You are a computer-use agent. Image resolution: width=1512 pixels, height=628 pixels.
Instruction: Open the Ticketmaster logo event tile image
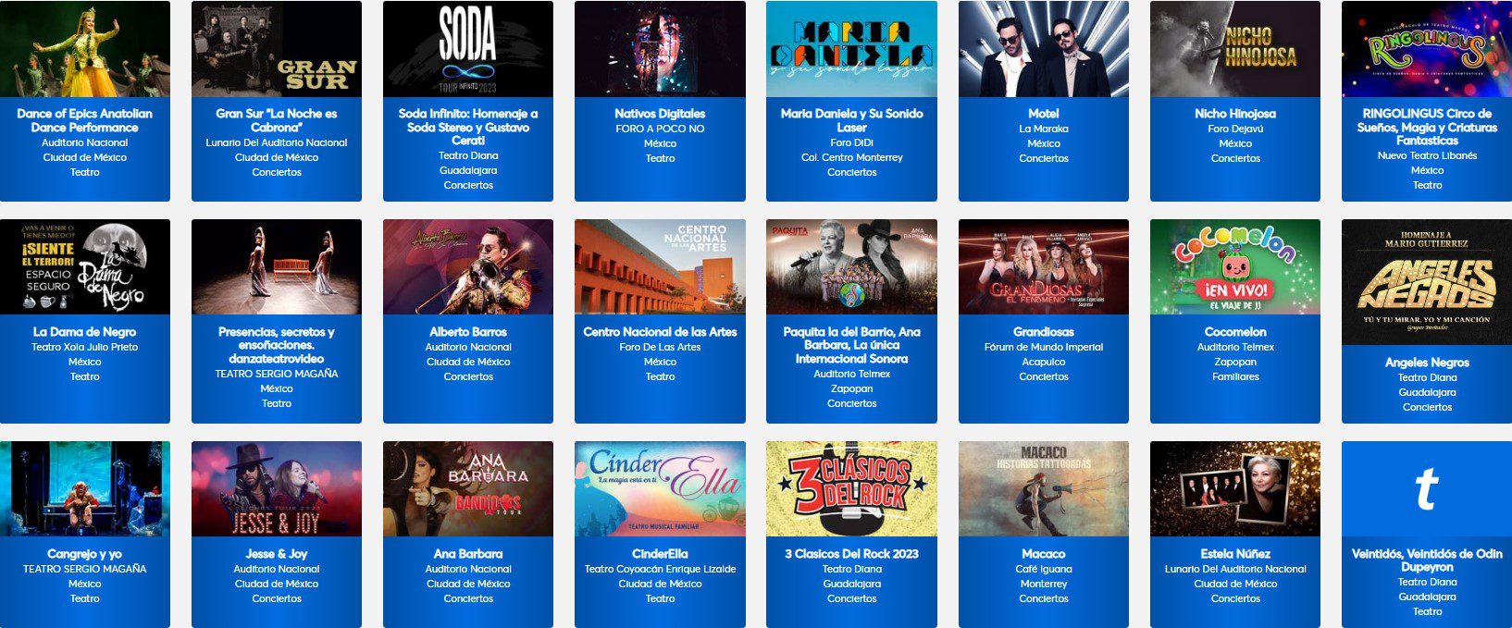[1427, 488]
